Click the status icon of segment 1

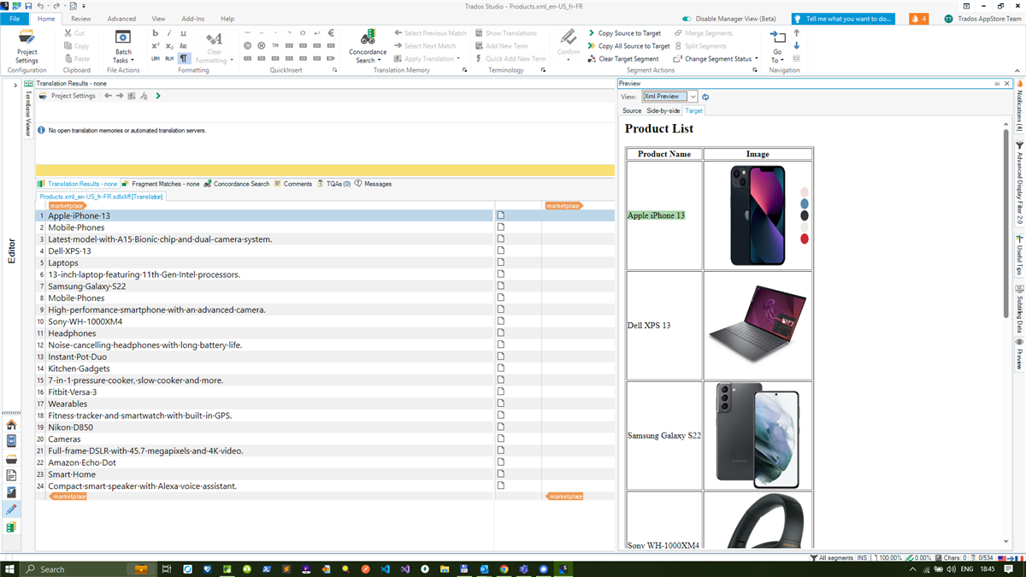click(x=501, y=215)
